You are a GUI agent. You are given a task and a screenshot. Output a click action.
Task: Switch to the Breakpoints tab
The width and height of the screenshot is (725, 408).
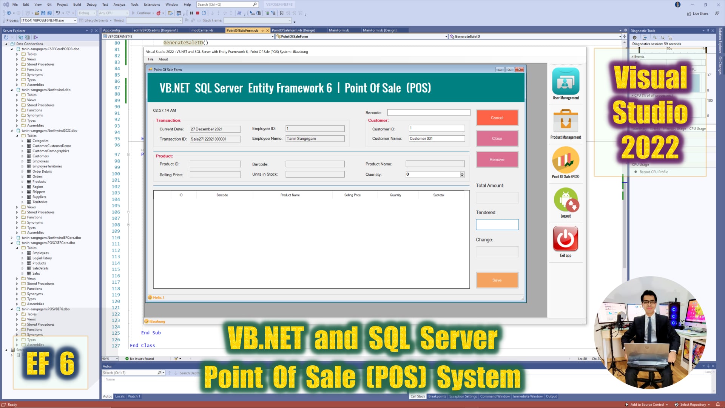coord(437,397)
